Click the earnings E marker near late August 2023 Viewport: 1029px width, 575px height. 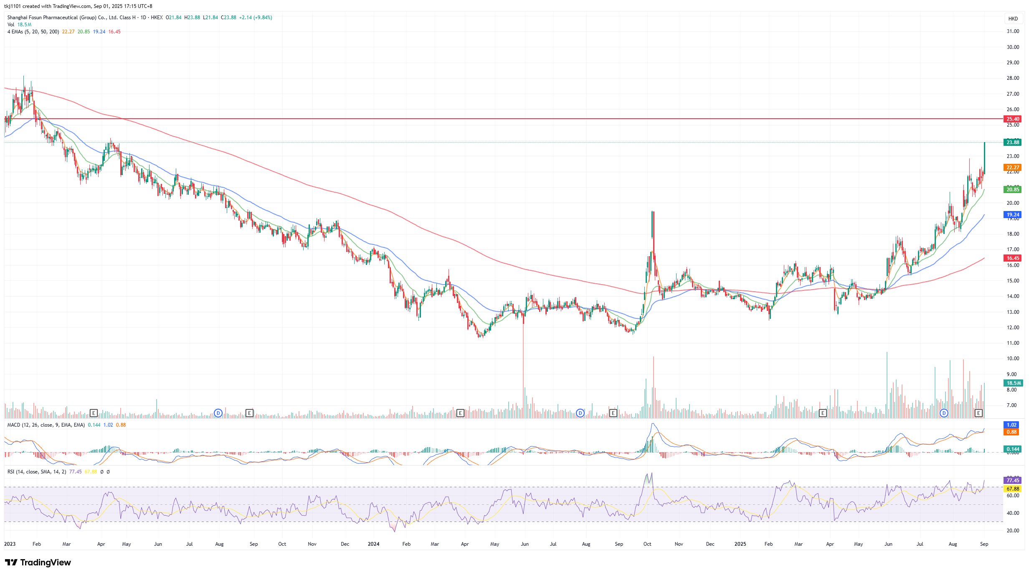point(249,413)
